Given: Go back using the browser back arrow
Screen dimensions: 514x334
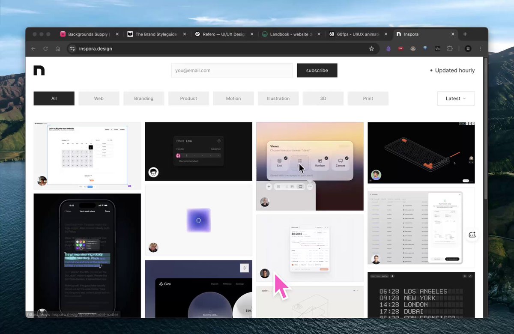Looking at the screenshot, I should (33, 49).
